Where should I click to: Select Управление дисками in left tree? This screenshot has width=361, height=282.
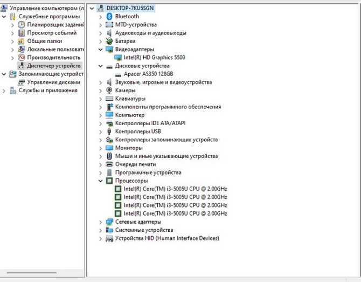pyautogui.click(x=53, y=82)
